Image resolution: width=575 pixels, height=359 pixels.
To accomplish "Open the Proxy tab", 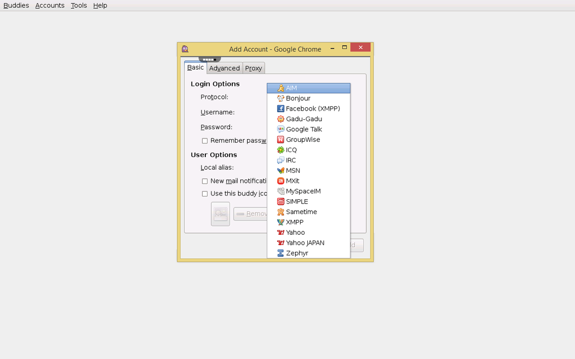I will coord(254,68).
